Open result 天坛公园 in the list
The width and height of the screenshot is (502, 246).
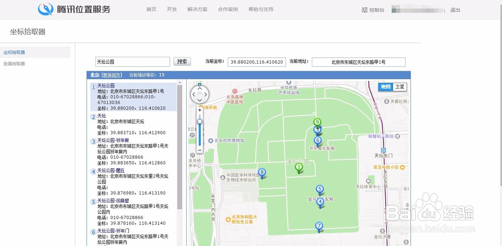(106, 85)
